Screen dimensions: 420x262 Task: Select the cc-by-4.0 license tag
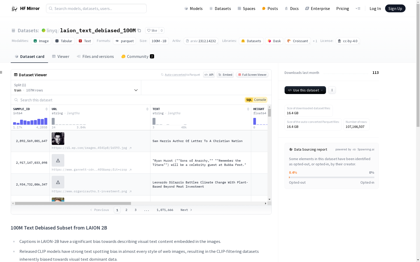coord(348,41)
